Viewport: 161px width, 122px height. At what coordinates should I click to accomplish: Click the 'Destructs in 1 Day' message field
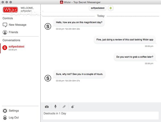[101, 116]
